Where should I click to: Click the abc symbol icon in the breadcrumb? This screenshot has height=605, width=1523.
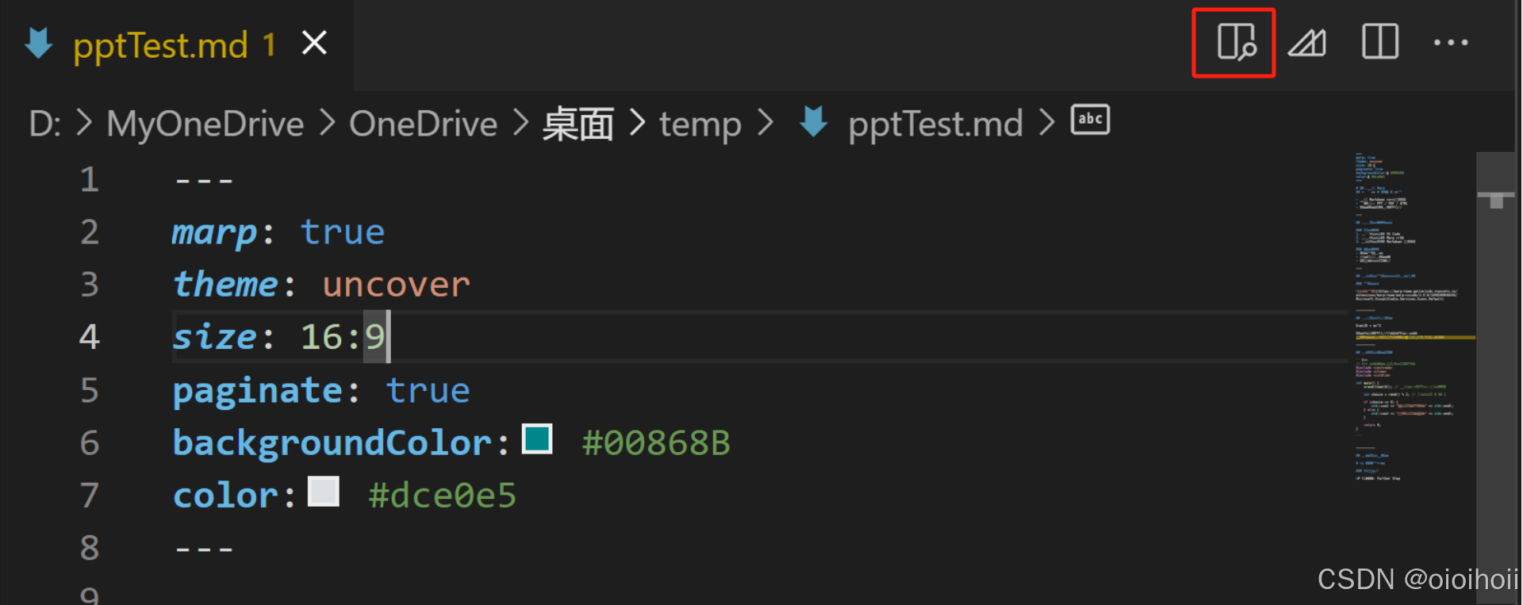[x=1090, y=121]
